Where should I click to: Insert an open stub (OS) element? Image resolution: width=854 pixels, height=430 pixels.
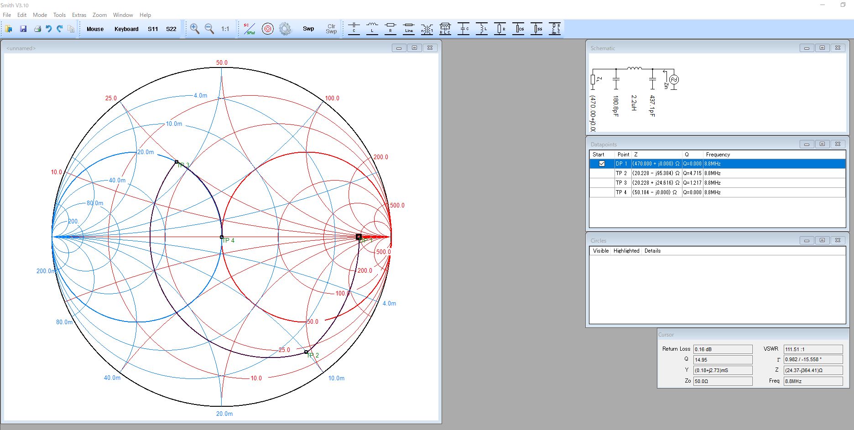point(518,28)
